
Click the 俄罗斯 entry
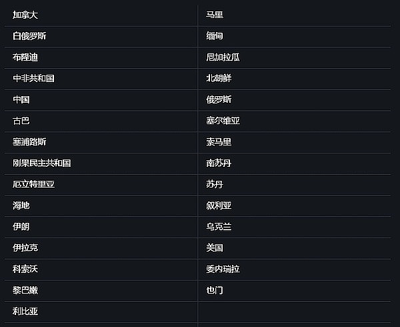point(219,100)
